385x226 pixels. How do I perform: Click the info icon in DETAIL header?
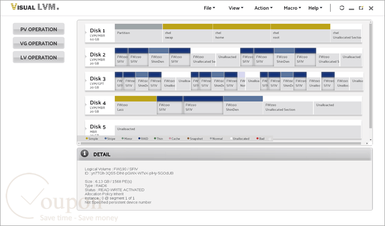tap(84, 154)
